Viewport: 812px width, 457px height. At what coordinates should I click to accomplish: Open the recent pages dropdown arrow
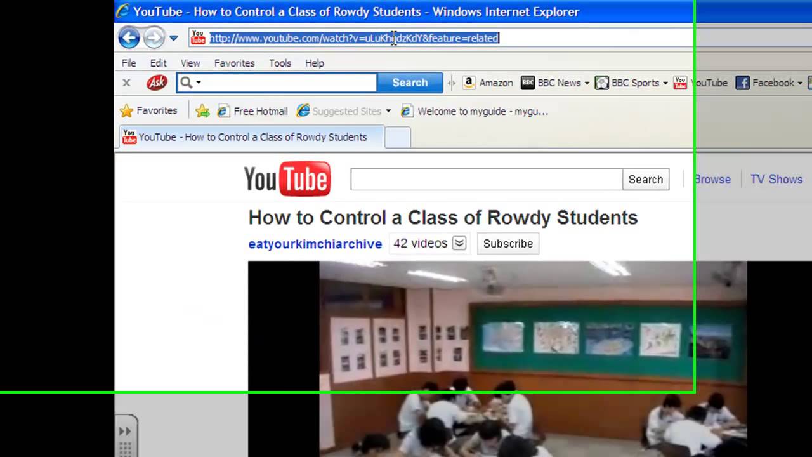tap(173, 38)
